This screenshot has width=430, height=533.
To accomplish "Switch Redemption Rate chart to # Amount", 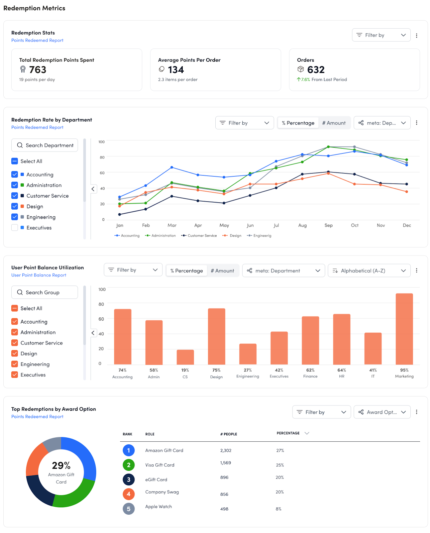I will pyautogui.click(x=334, y=123).
